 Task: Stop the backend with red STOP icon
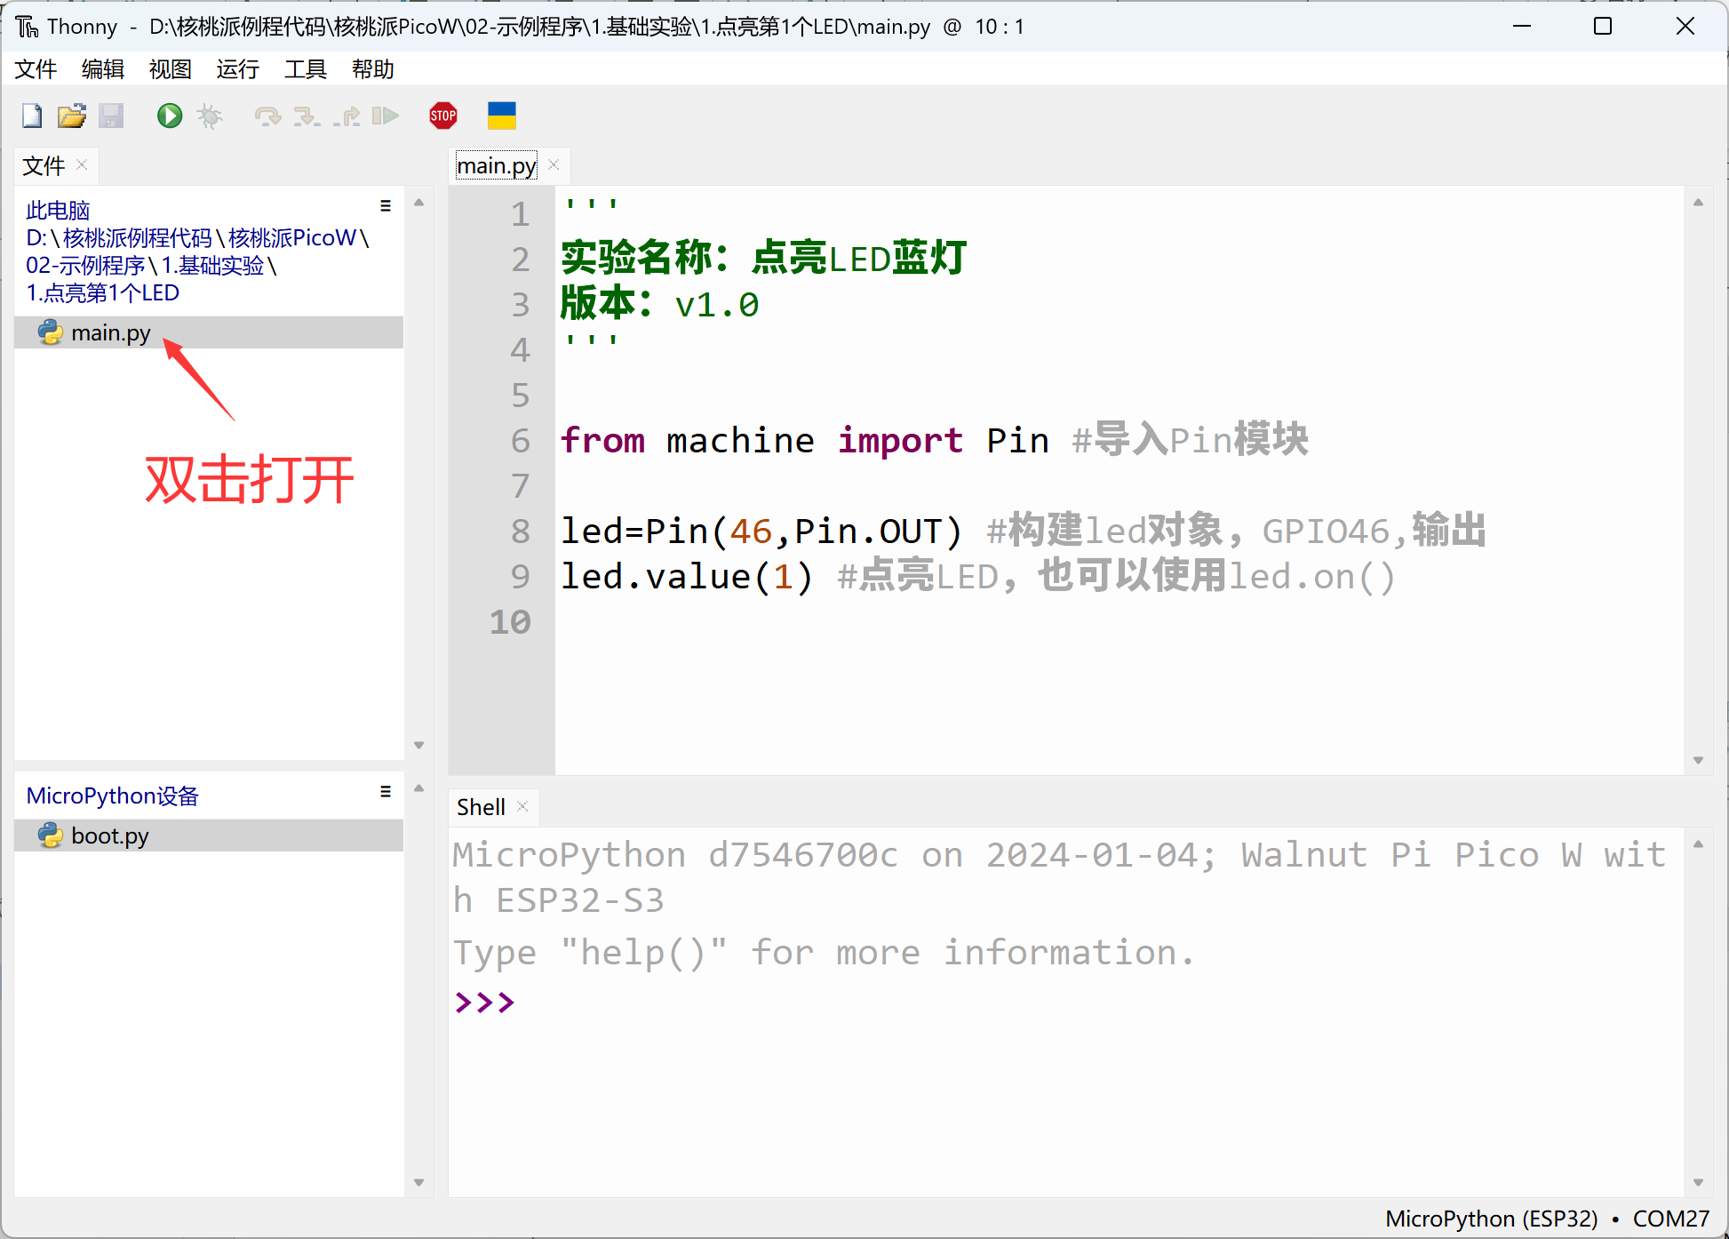coord(442,116)
